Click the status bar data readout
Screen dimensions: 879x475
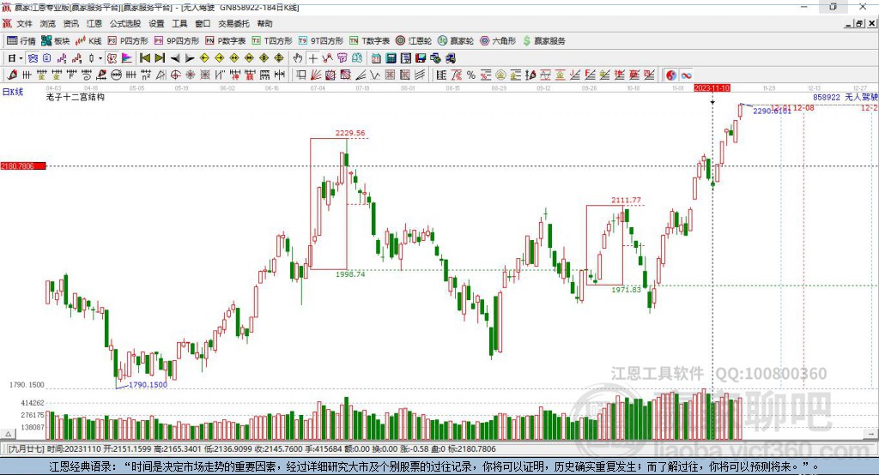[252, 449]
